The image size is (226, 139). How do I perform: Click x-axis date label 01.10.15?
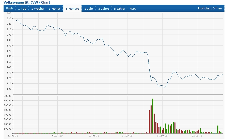162,135
